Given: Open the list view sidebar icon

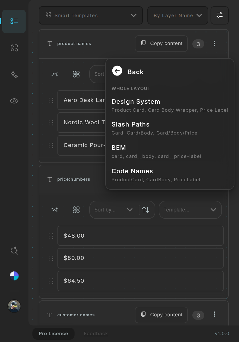Looking at the screenshot, I should pos(14,21).
